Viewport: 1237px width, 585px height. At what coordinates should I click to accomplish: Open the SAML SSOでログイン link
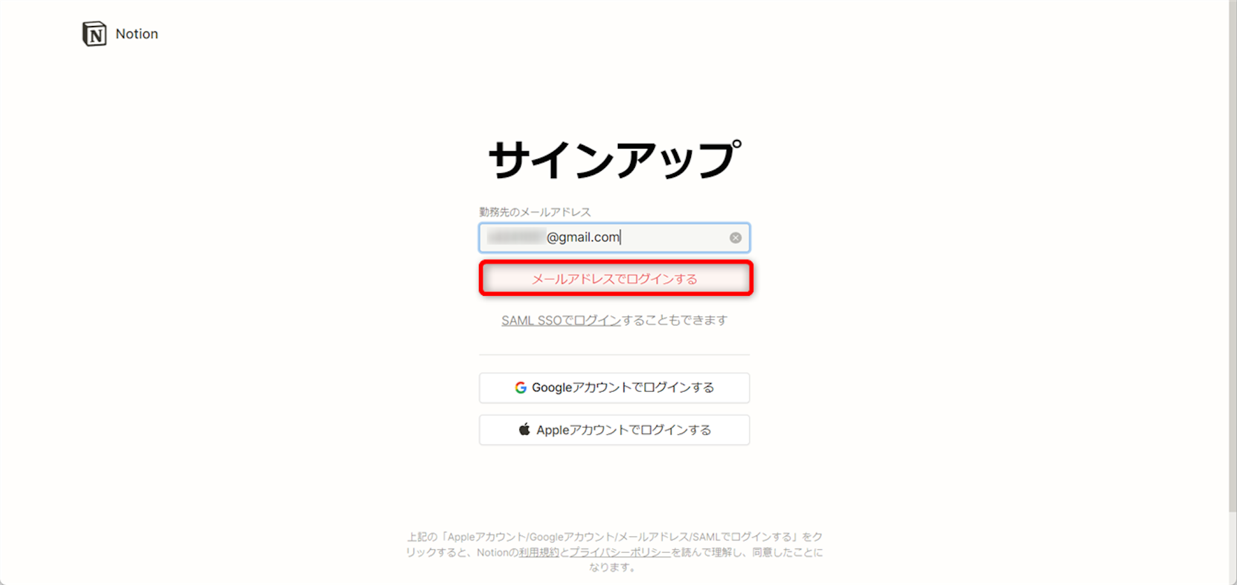coord(561,321)
